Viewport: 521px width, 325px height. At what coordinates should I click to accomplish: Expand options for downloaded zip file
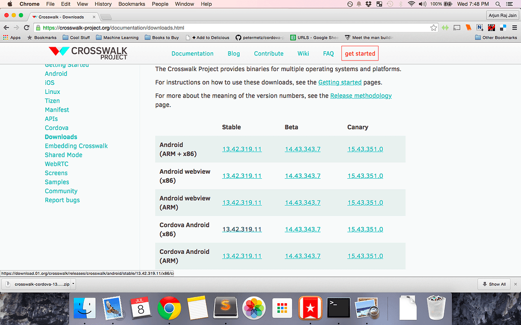73,284
